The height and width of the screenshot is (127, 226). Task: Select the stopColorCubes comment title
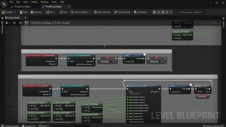click(31, 52)
